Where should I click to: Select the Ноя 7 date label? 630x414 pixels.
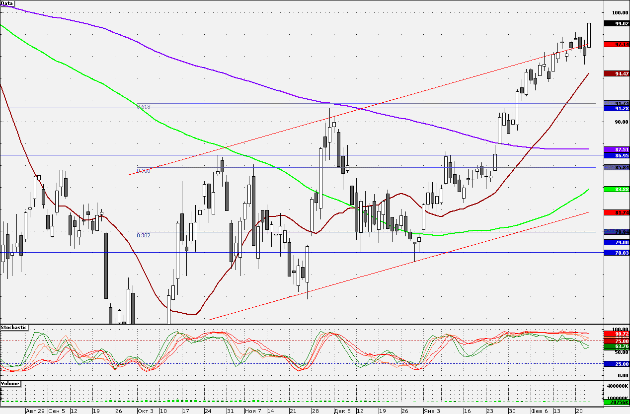(x=253, y=411)
